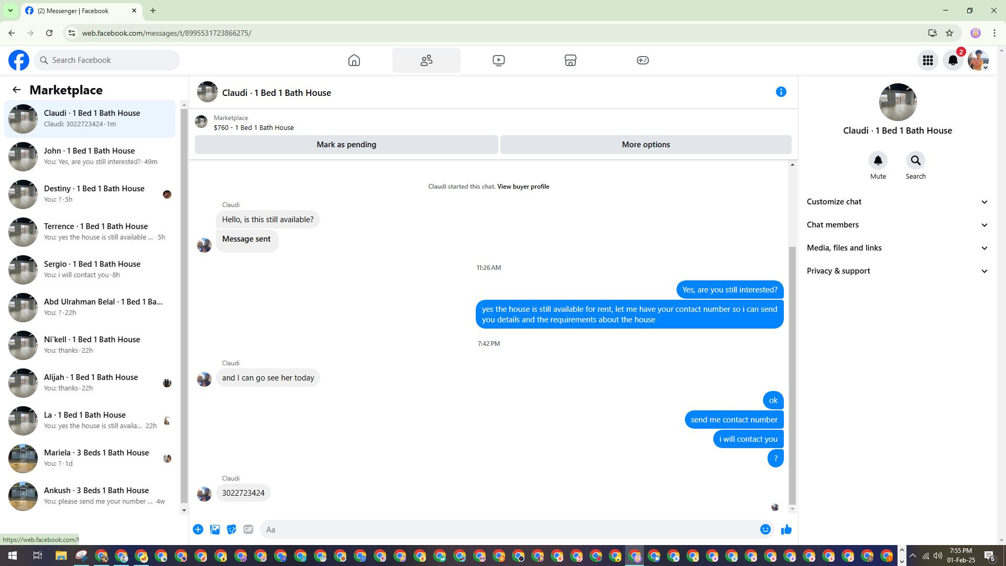Open the emoji picker in the message box
Screen dimensions: 1006x566
click(765, 529)
